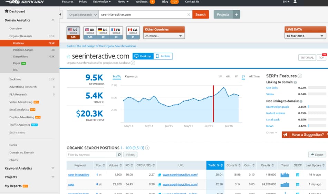
Task: Collapse the Domain Analytics section
Action: click(x=53, y=20)
